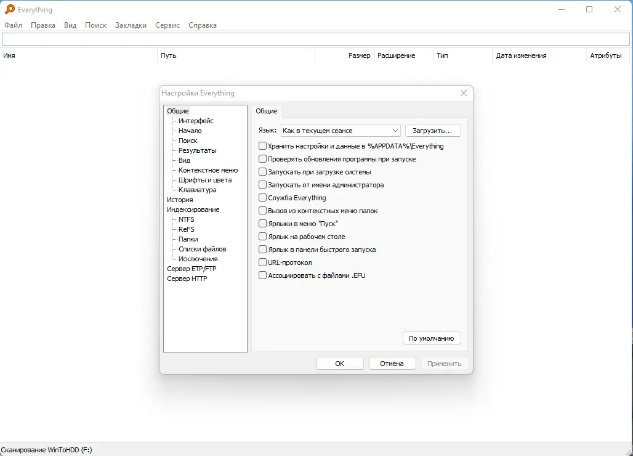This screenshot has width=633, height=456.
Task: Select Контекстное меню tree item
Action: (208, 170)
